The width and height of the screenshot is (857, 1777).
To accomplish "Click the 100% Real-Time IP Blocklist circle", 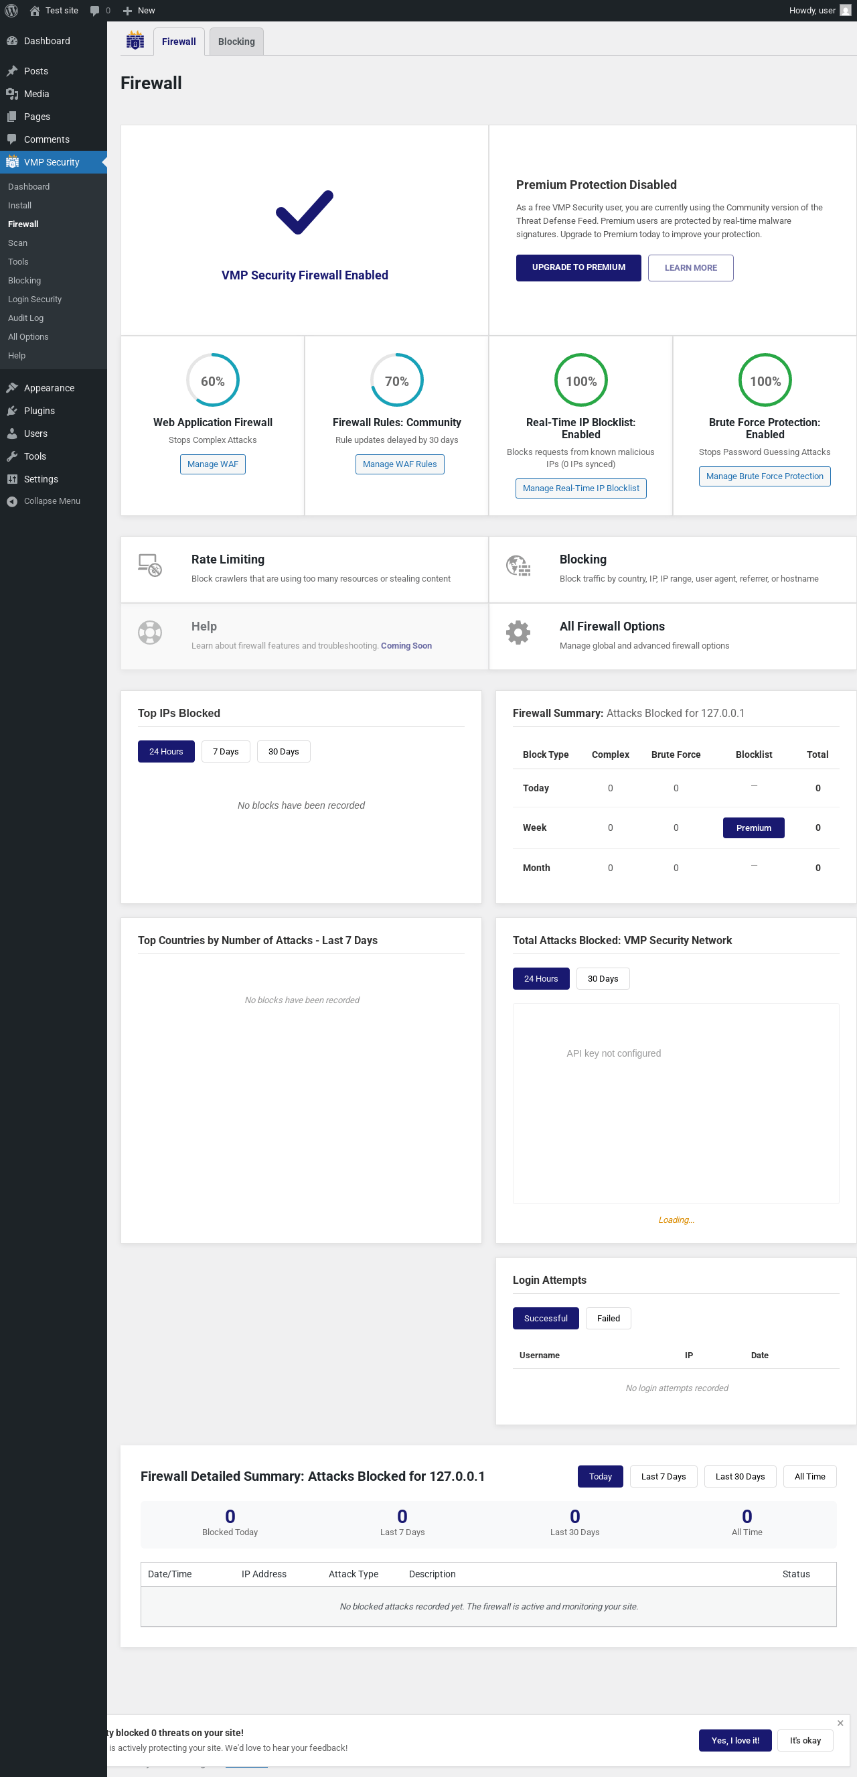I will coord(580,380).
